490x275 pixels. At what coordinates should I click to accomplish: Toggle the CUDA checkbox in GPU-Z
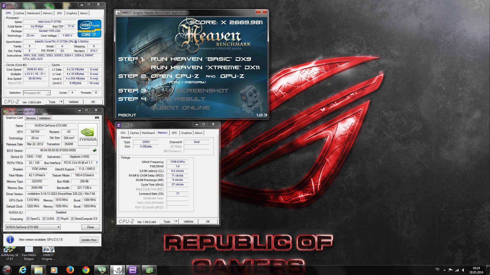coord(44,219)
